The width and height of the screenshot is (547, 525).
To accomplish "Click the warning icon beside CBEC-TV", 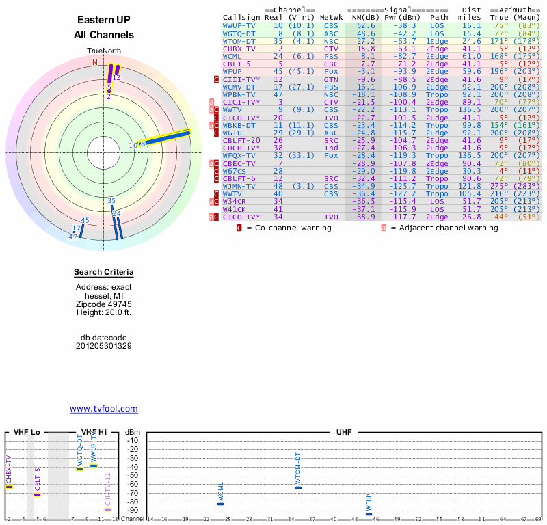I will tap(215, 164).
